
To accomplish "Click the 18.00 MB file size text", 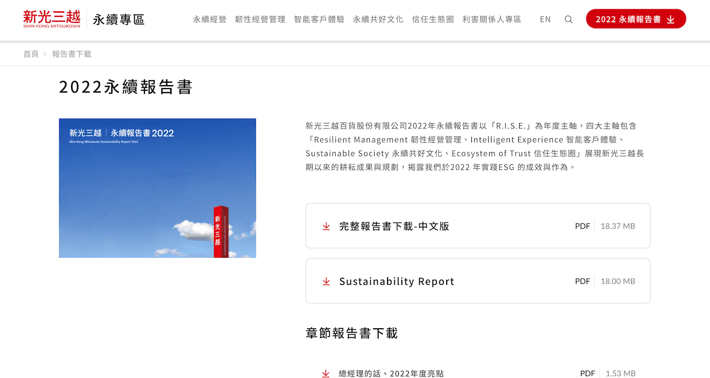I will [x=618, y=281].
